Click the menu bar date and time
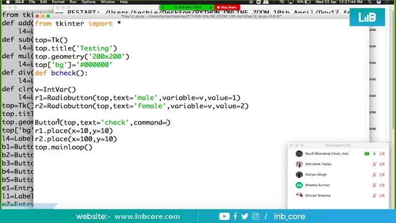 pos(339,2)
